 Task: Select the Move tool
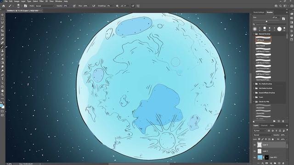click(2, 15)
